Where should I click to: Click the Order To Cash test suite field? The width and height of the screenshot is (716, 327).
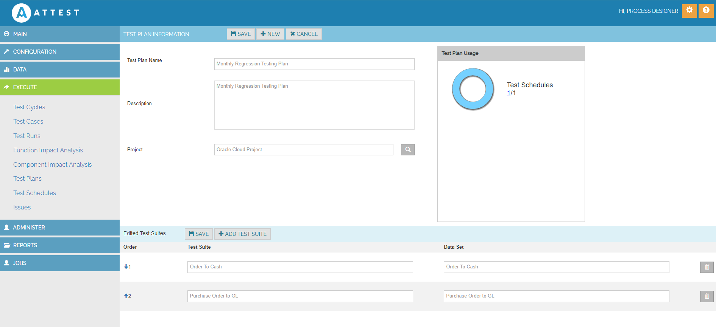pos(300,267)
